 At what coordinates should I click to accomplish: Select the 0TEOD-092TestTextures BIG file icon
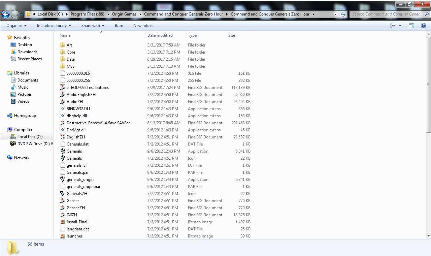62,87
